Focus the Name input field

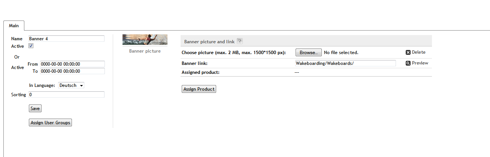pos(66,39)
